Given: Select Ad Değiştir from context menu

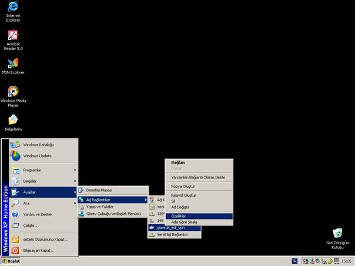Looking at the screenshot, I should click(199, 207).
